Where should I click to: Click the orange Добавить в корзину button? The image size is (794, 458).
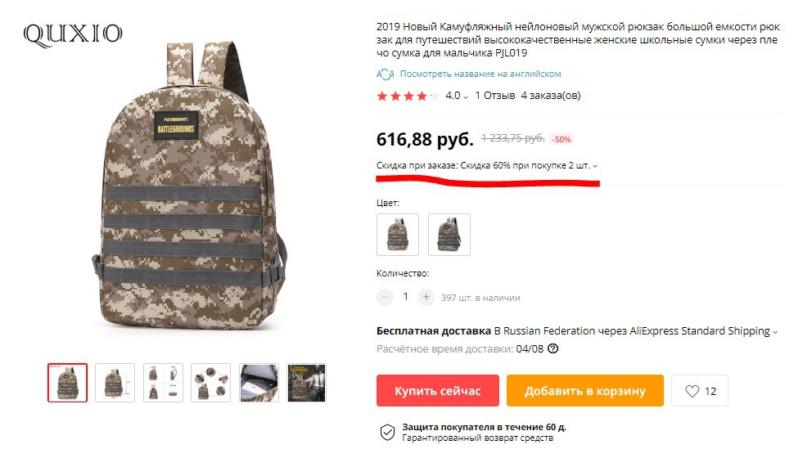[585, 391]
